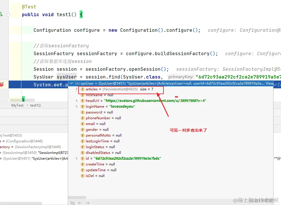
Task: Click the View link on sysUser value
Action: 269,83
